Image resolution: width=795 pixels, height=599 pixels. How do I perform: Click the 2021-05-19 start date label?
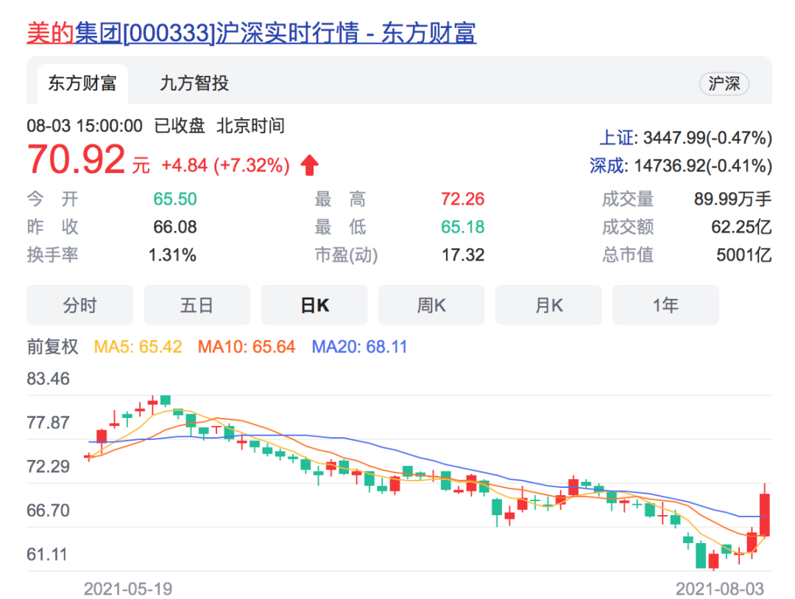point(127,589)
